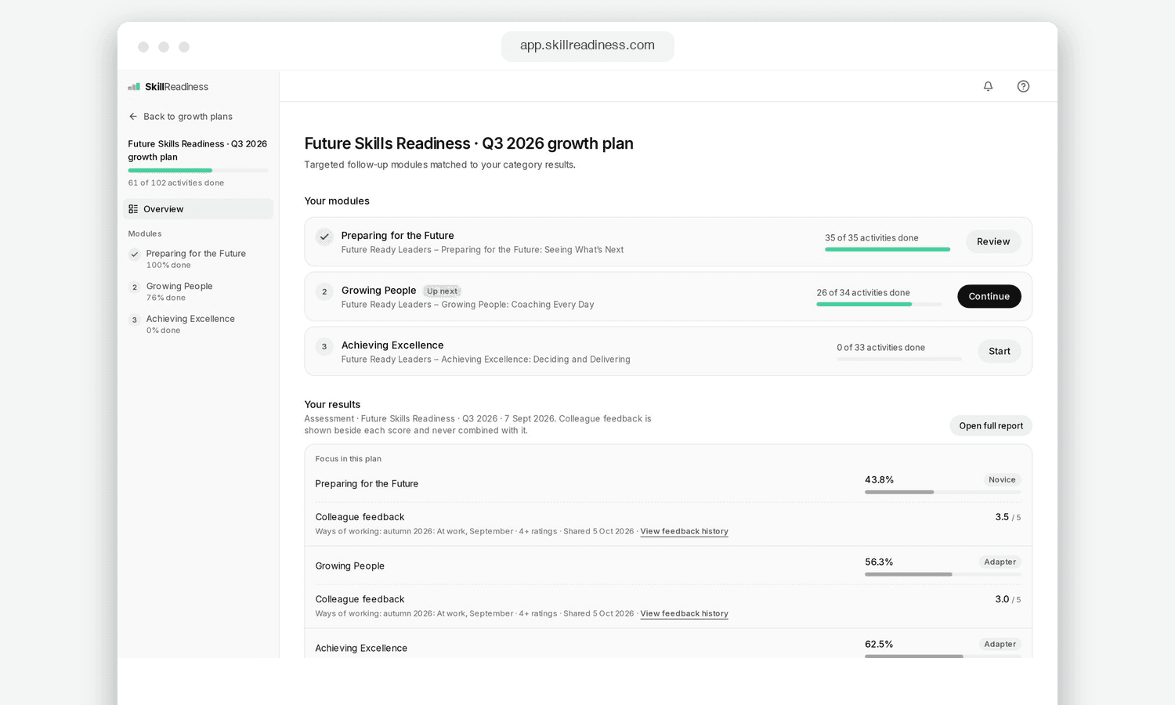
Task: Click '61 of 102 activities done' text
Action: tap(176, 183)
